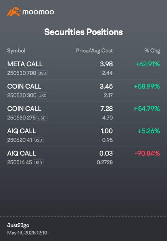Click the USD badge next to 250530 700
This screenshot has width=167, height=241.
tap(42, 73)
